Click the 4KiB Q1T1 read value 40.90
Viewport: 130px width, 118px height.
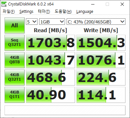pos(50,95)
